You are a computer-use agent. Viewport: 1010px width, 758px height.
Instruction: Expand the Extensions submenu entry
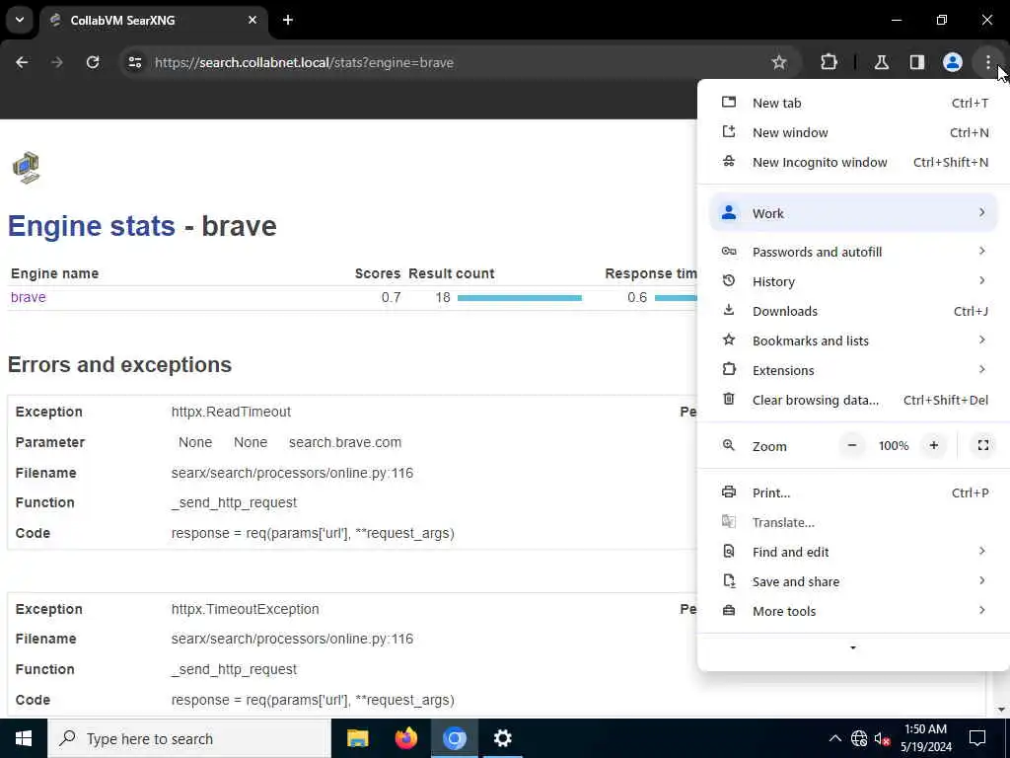(853, 371)
